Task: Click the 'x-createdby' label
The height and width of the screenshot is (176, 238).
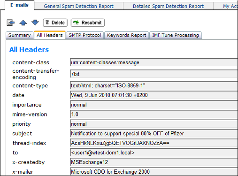Action: (29, 162)
